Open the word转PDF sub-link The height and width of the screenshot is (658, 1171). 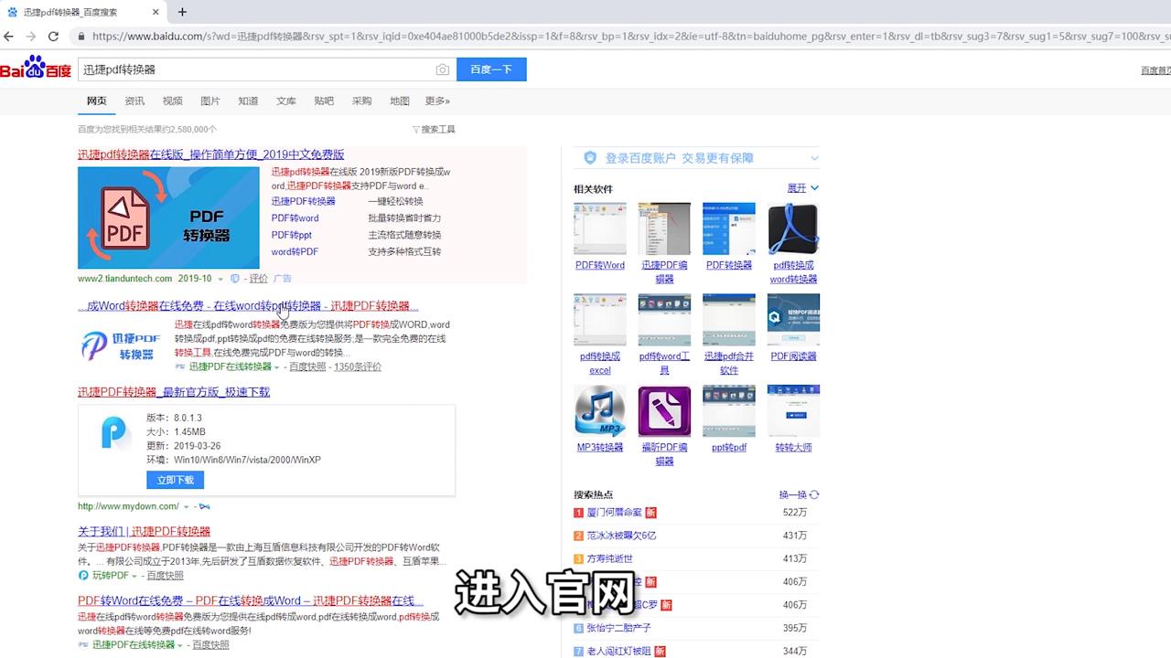[295, 251]
